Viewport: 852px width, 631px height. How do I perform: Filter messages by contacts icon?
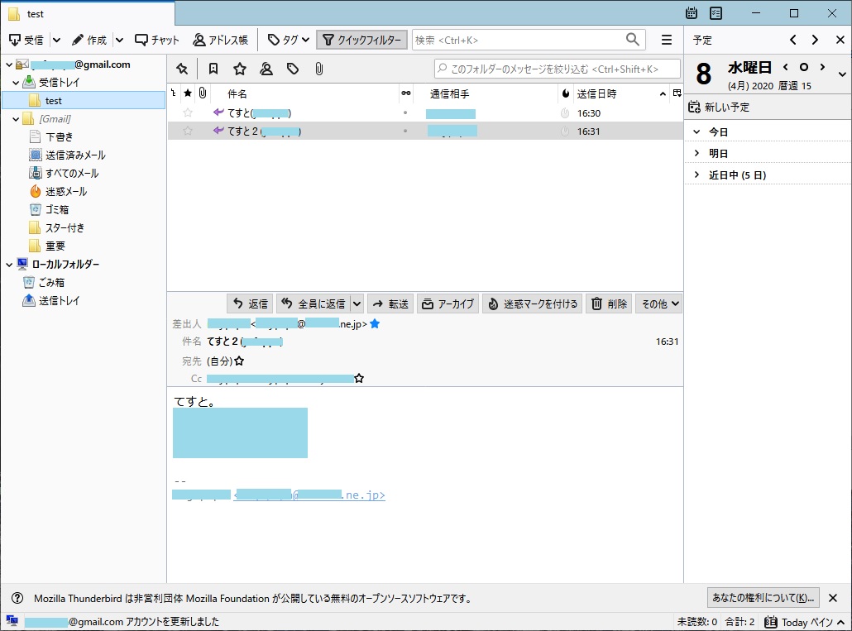tap(266, 69)
